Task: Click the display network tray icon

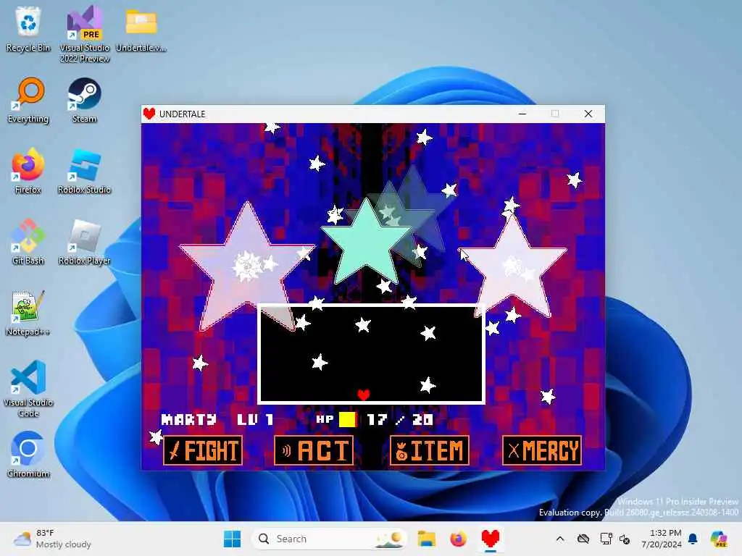Action: coord(606,539)
